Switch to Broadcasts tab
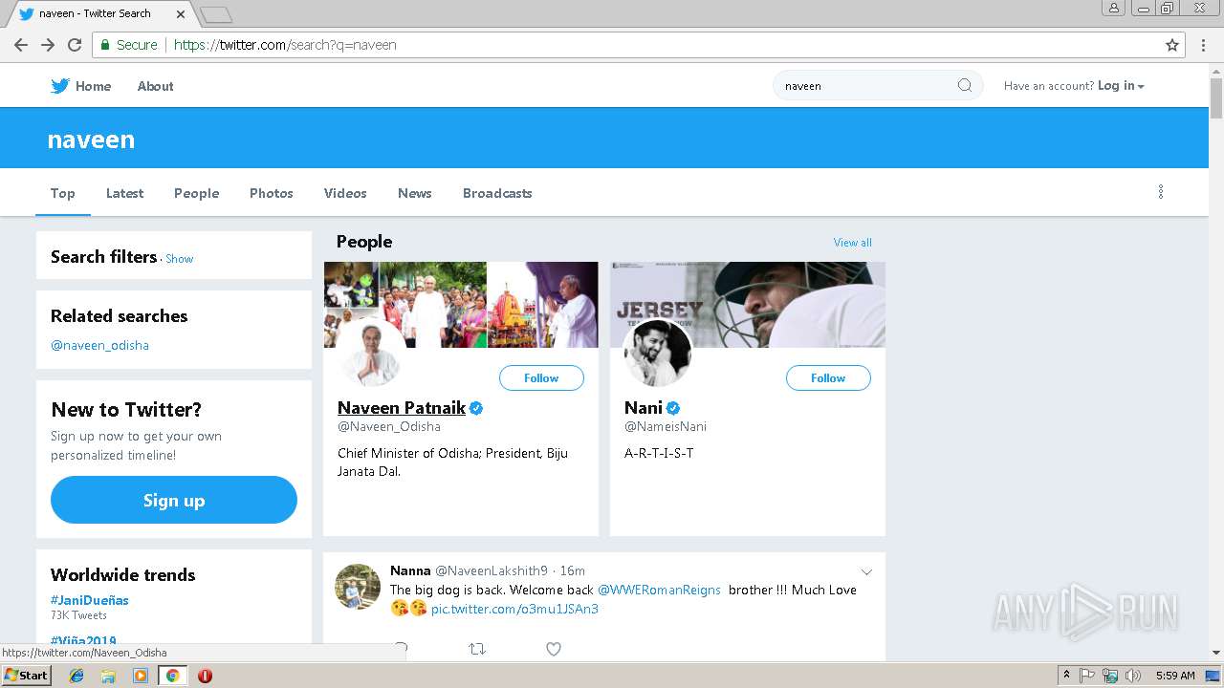The image size is (1224, 688). pyautogui.click(x=497, y=193)
